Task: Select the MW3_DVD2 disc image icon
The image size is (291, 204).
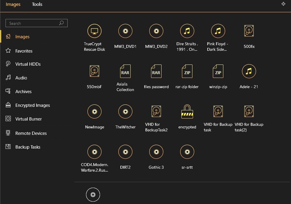Action: (x=156, y=31)
